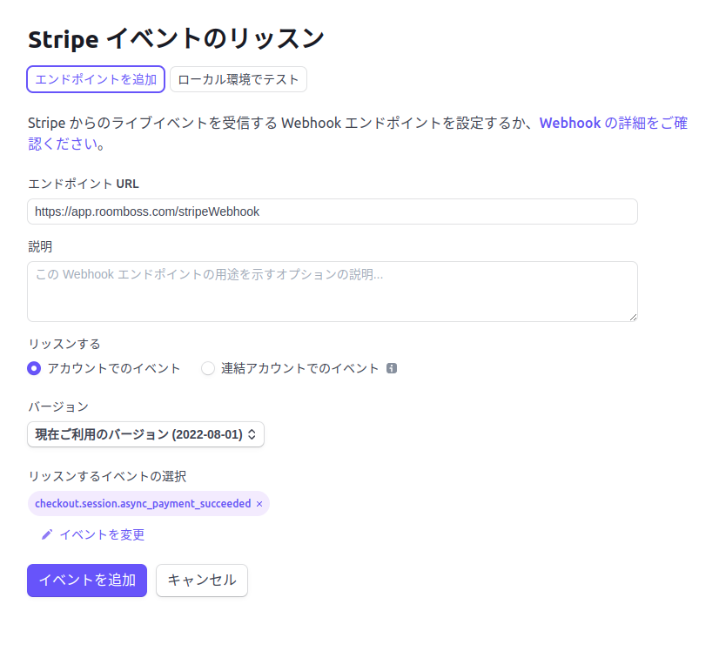Click the textarea resize handle corner
Screen dimensions: 719x658
[x=633, y=318]
